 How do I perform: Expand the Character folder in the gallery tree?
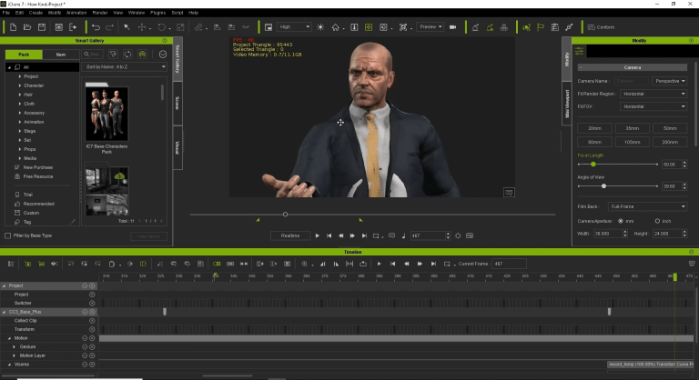20,85
